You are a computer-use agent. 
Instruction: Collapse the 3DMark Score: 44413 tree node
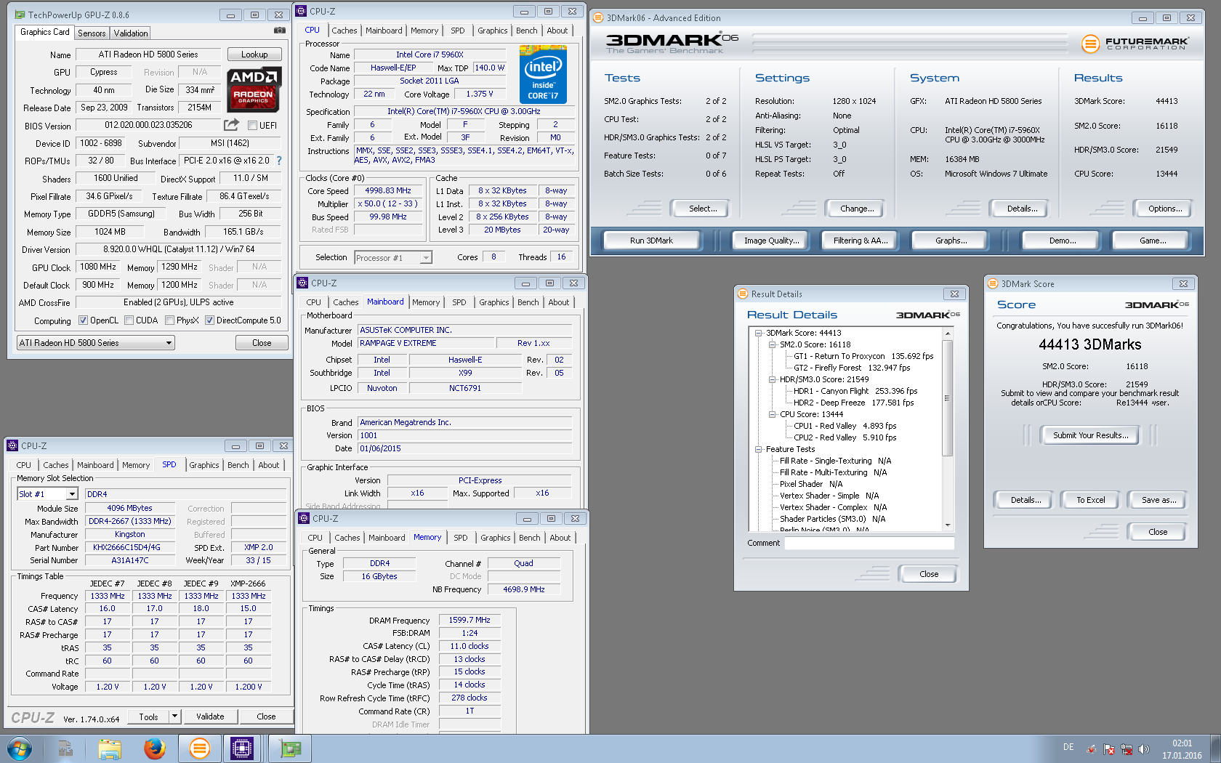click(x=758, y=333)
